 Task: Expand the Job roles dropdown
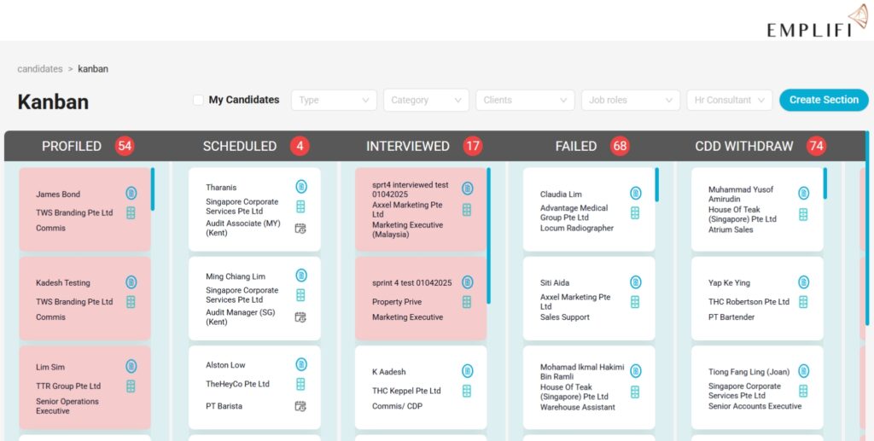pyautogui.click(x=631, y=100)
